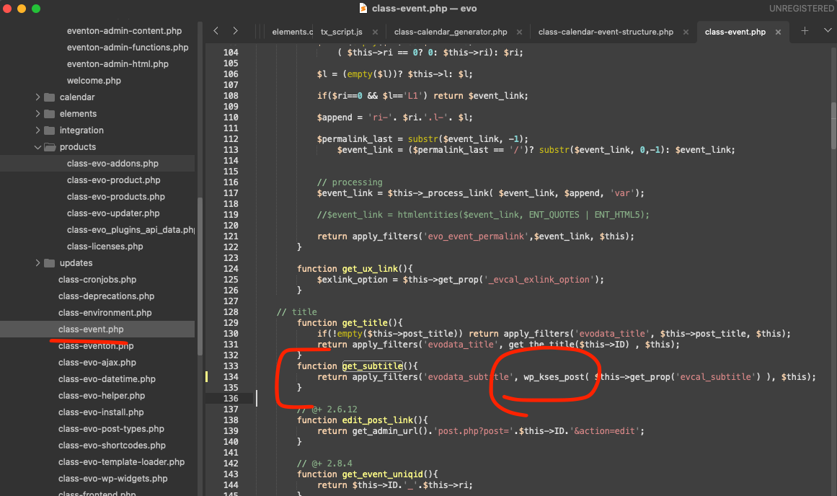Viewport: 837px width, 496px height.
Task: Add a new tab with plus icon
Action: pos(805,31)
